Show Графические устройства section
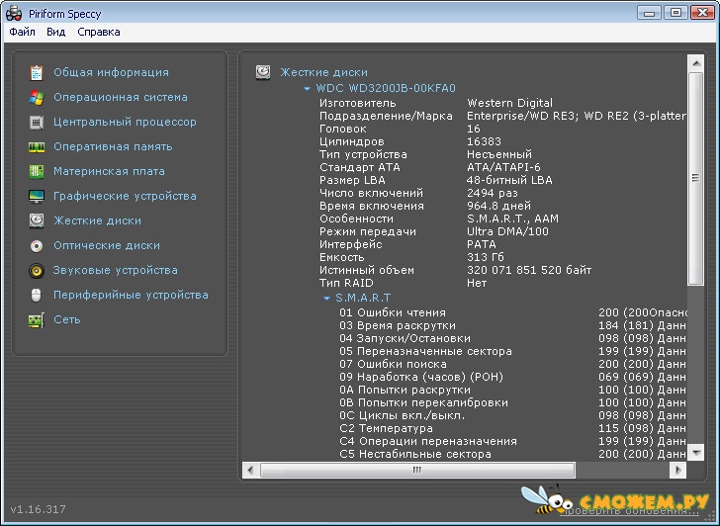Screen dimensions: 720x526 point(125,197)
